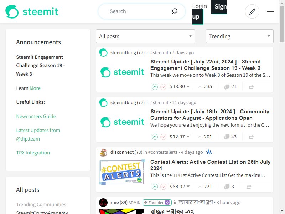The height and width of the screenshot is (214, 285).
Task: Click the Steemit logo in header
Action: click(x=32, y=12)
